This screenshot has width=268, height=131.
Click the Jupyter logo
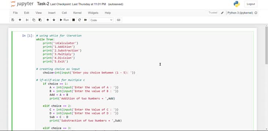pyautogui.click(x=22, y=4)
